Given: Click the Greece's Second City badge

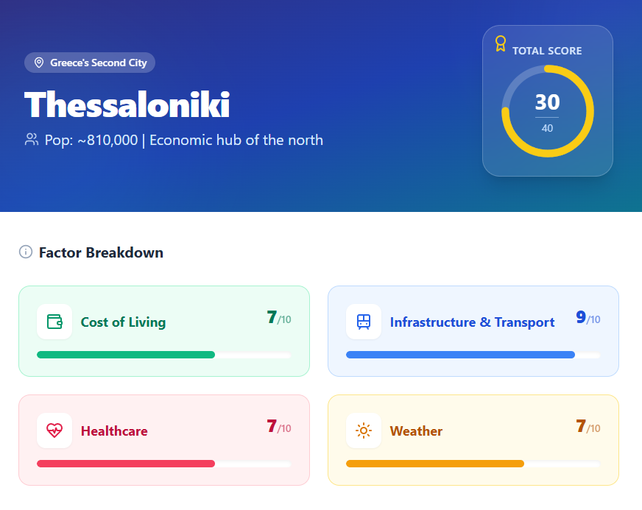Looking at the screenshot, I should (x=90, y=63).
